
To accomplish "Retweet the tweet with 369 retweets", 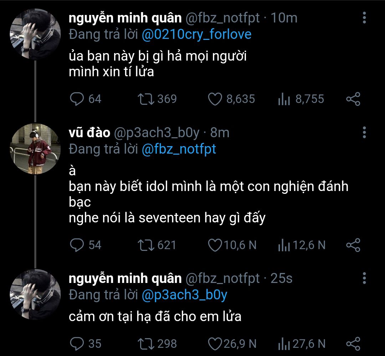I will (x=146, y=99).
